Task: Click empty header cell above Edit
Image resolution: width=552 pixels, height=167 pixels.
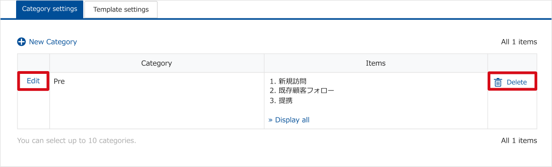Action: 34,63
